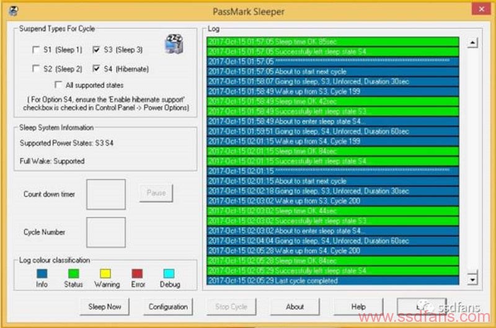Select the 02:04:04 Going to sleep S4 row
This screenshot has height=328, width=496.
tap(333, 241)
